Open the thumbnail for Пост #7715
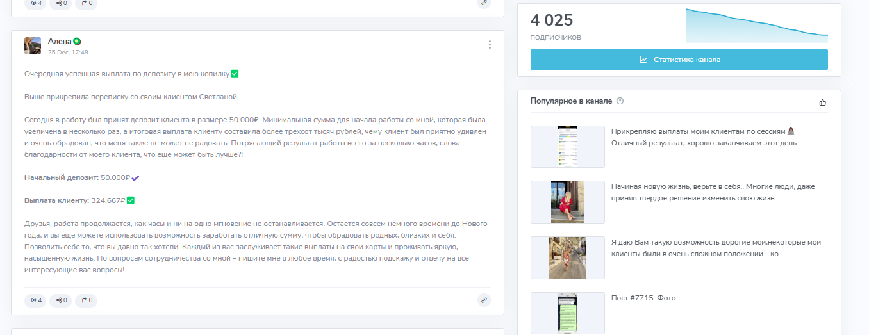 coord(568,313)
